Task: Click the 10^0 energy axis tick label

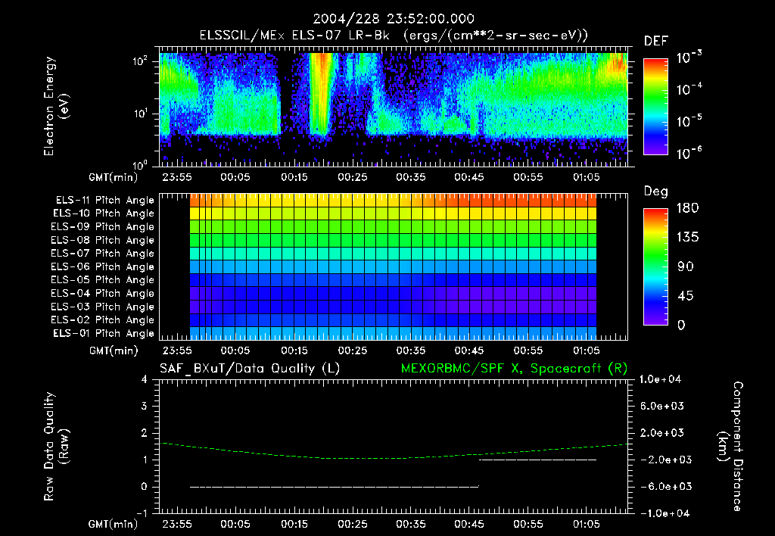Action: point(140,164)
